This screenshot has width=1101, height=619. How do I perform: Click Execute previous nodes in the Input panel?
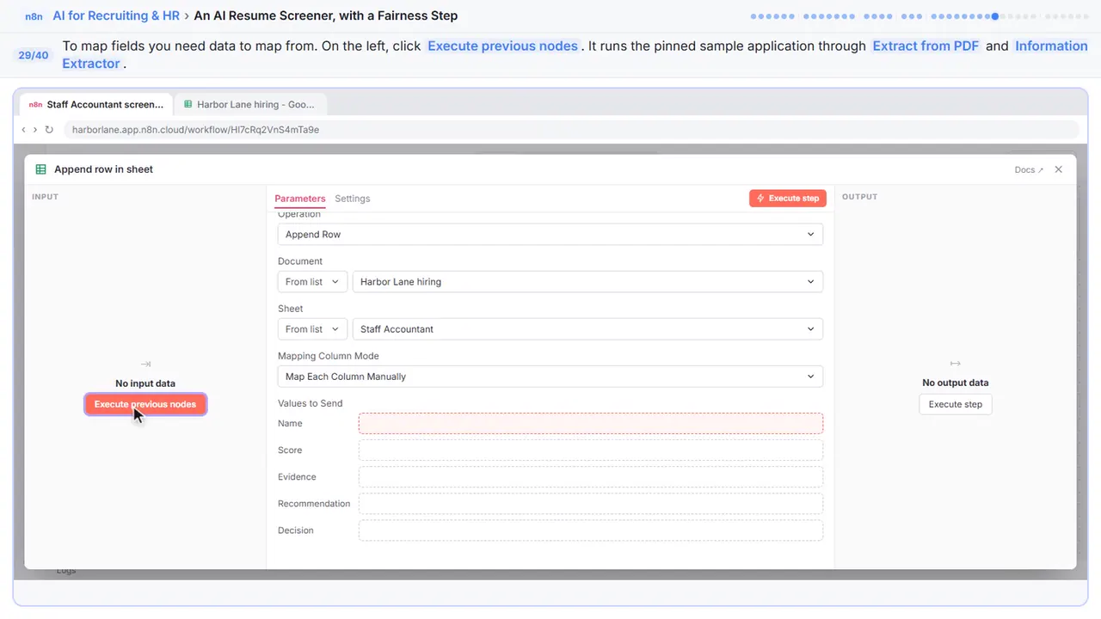click(x=145, y=404)
